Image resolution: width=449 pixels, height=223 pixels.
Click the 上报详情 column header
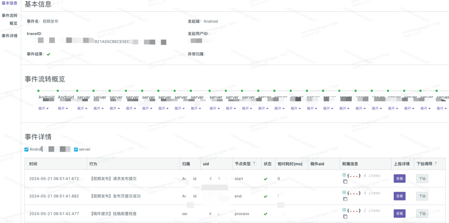(x=402, y=164)
